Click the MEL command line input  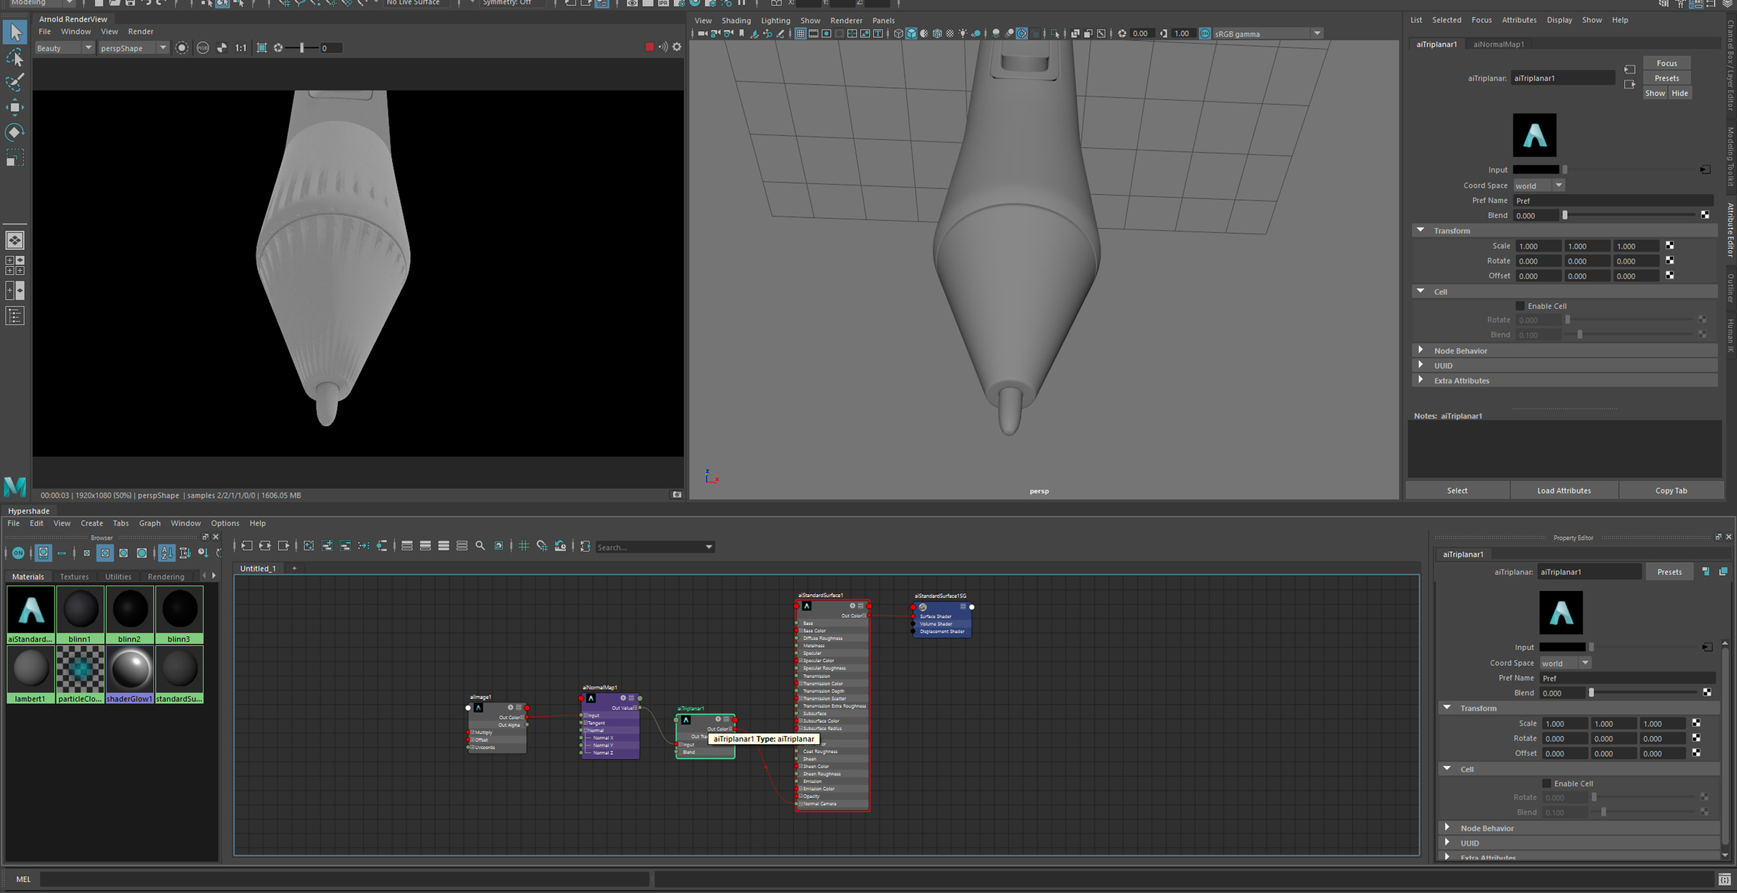[x=345, y=879]
